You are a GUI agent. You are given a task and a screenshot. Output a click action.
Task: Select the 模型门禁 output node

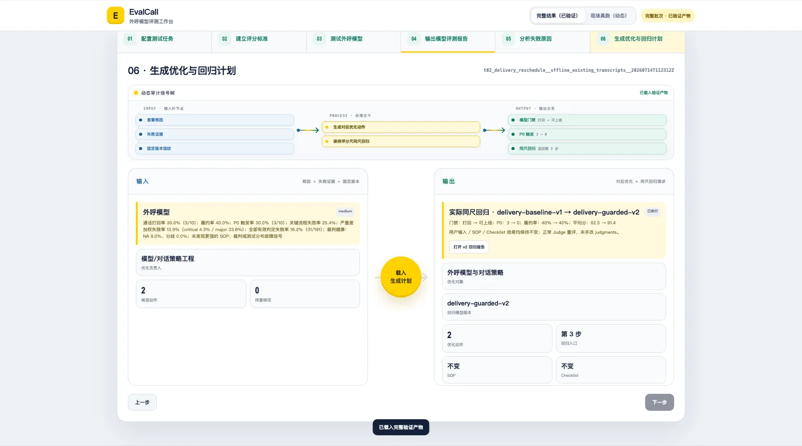point(587,120)
